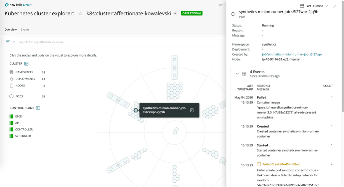Click the NAMESPACES label

pos(24,72)
